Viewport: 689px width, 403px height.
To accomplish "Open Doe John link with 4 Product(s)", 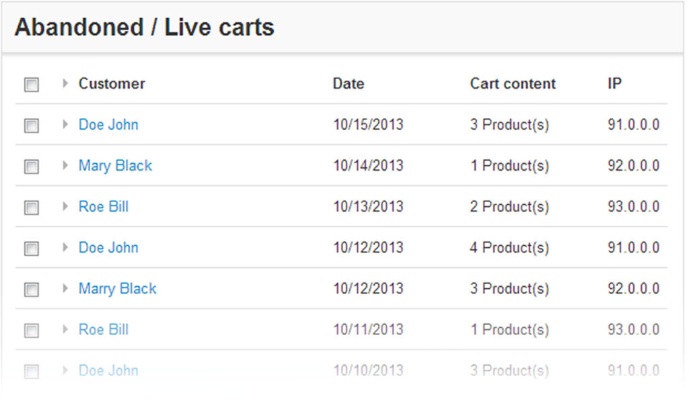I will click(x=108, y=247).
